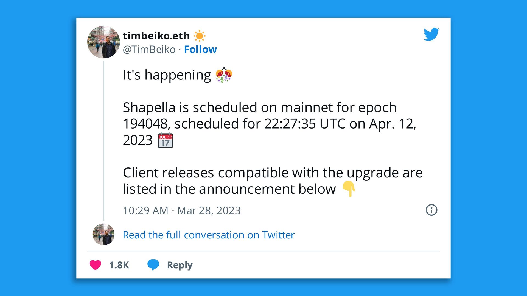This screenshot has height=296, width=527.
Task: Open the @TimBeiko handle link
Action: (x=149, y=49)
